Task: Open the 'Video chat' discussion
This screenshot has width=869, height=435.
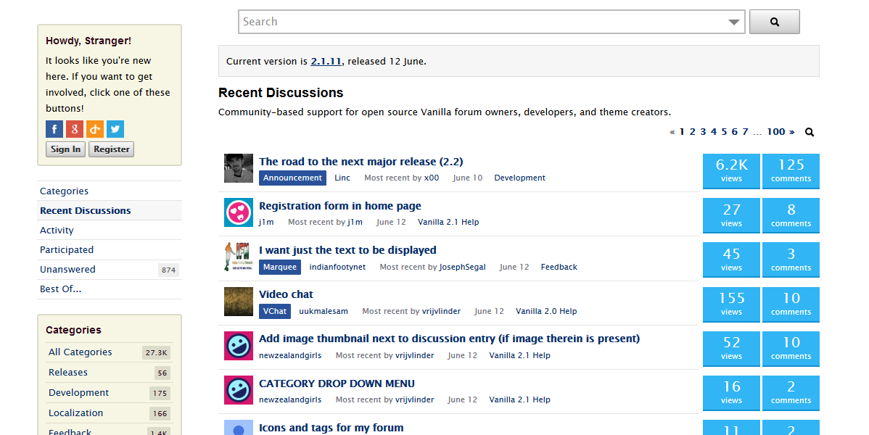Action: [x=286, y=295]
